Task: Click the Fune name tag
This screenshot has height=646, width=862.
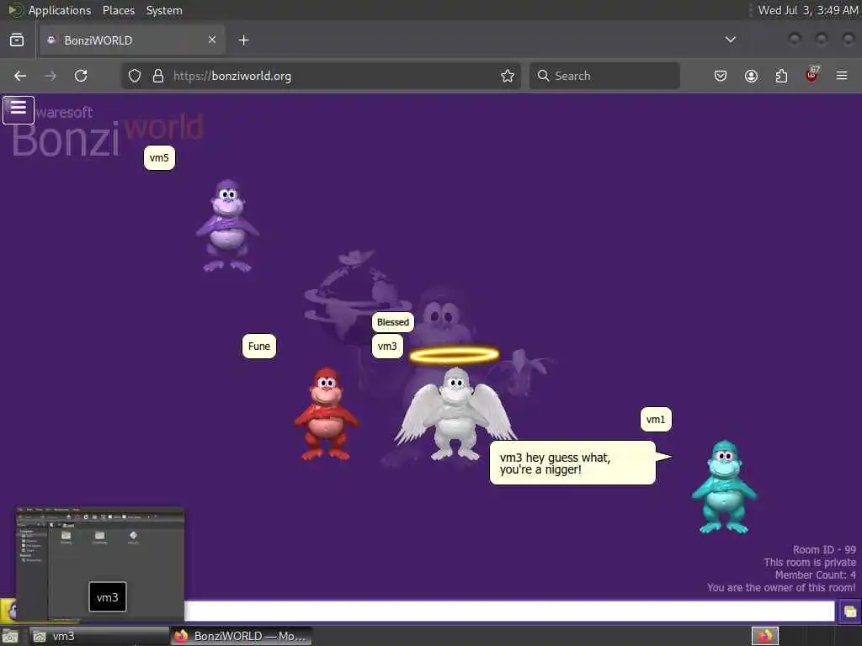Action: click(x=259, y=346)
